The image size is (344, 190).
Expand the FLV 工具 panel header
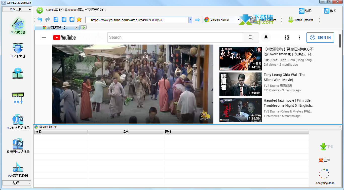(x=17, y=9)
